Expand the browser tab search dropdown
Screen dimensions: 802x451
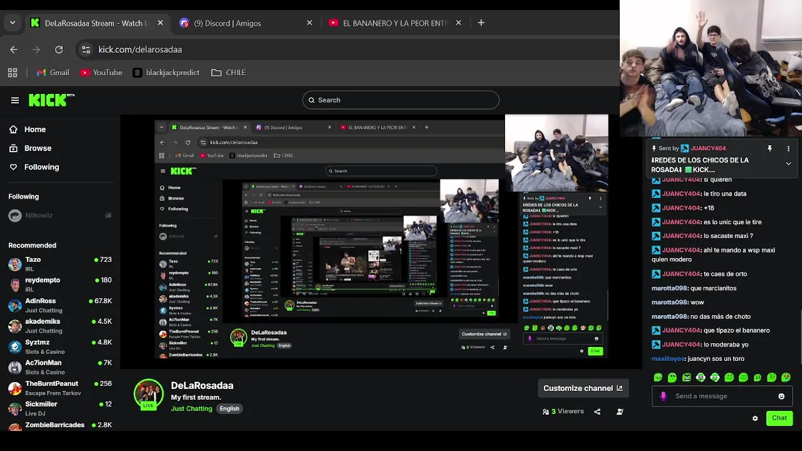coord(12,23)
